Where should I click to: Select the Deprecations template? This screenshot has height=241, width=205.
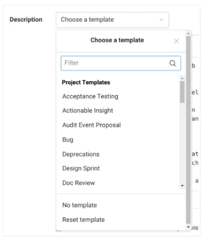coord(81,154)
